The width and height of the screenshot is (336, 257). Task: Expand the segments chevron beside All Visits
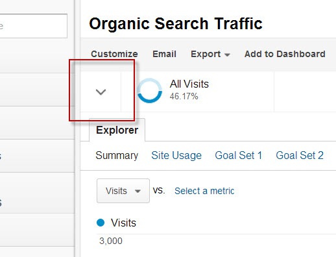pyautogui.click(x=101, y=92)
